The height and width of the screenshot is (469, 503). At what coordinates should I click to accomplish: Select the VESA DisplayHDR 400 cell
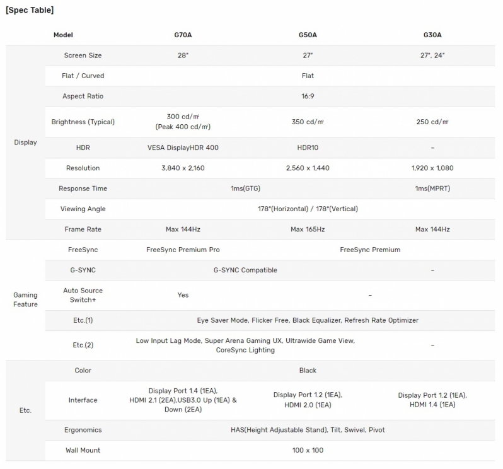point(183,148)
